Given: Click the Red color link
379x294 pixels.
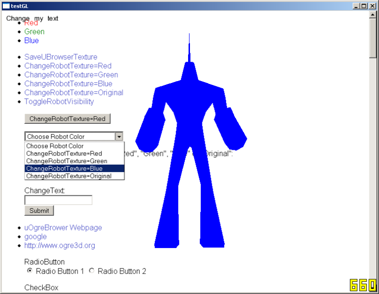Looking at the screenshot, I should click(31, 23).
